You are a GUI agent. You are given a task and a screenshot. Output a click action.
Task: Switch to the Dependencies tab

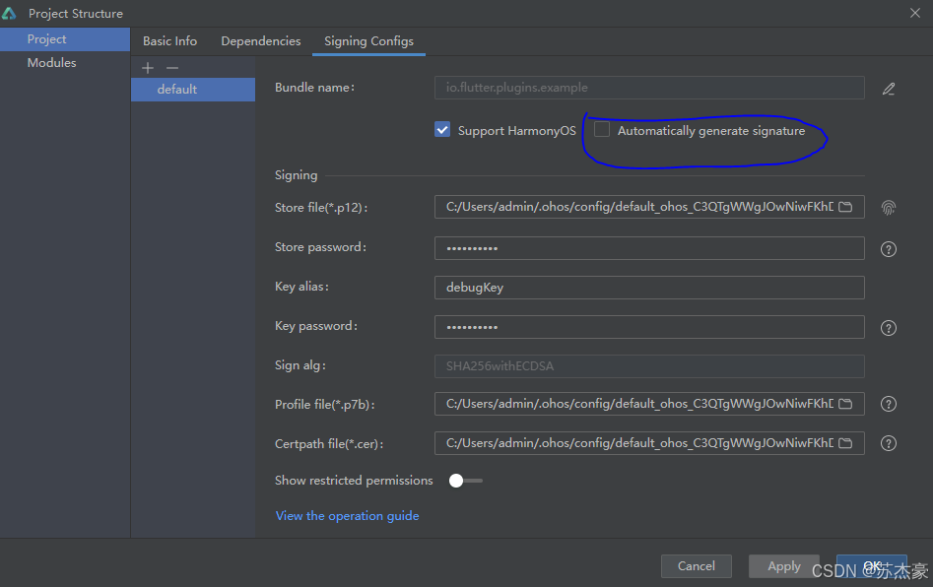(260, 41)
